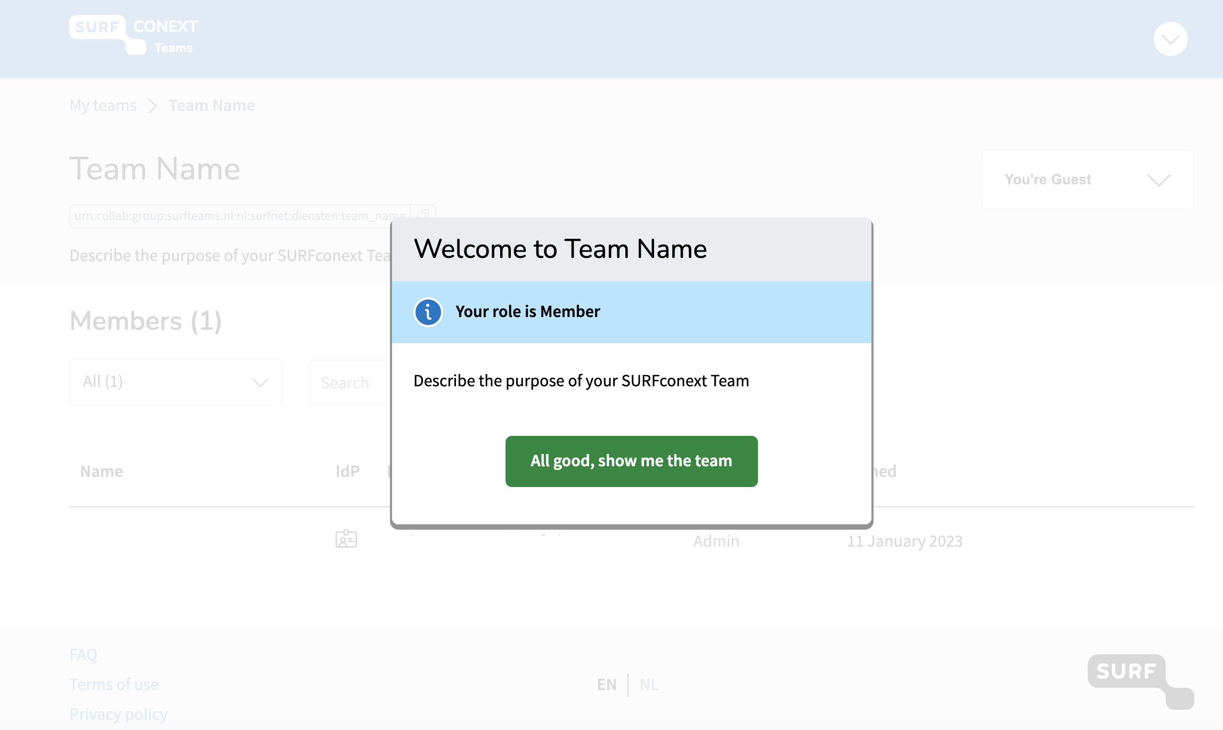Image resolution: width=1223 pixels, height=730 pixels.
Task: Click the team URN text field
Action: (240, 216)
